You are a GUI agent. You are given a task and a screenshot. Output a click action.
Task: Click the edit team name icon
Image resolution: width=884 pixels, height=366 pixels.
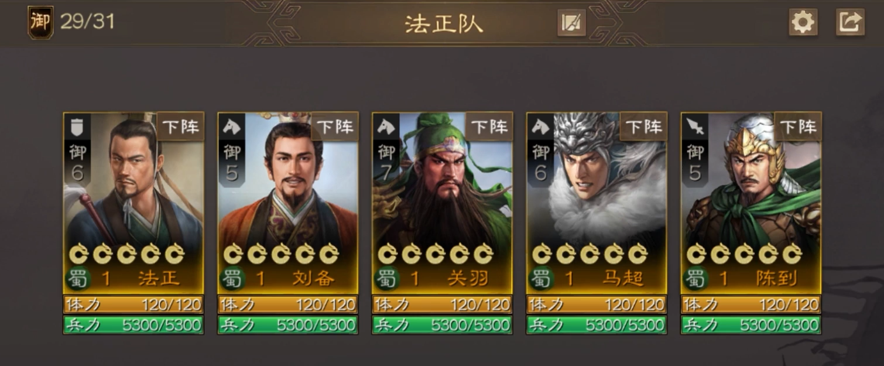(571, 23)
